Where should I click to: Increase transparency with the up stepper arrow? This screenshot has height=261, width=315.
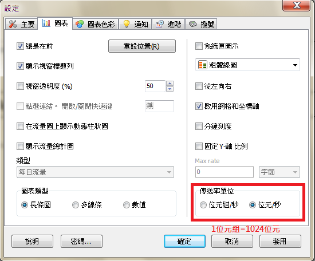pos(170,83)
